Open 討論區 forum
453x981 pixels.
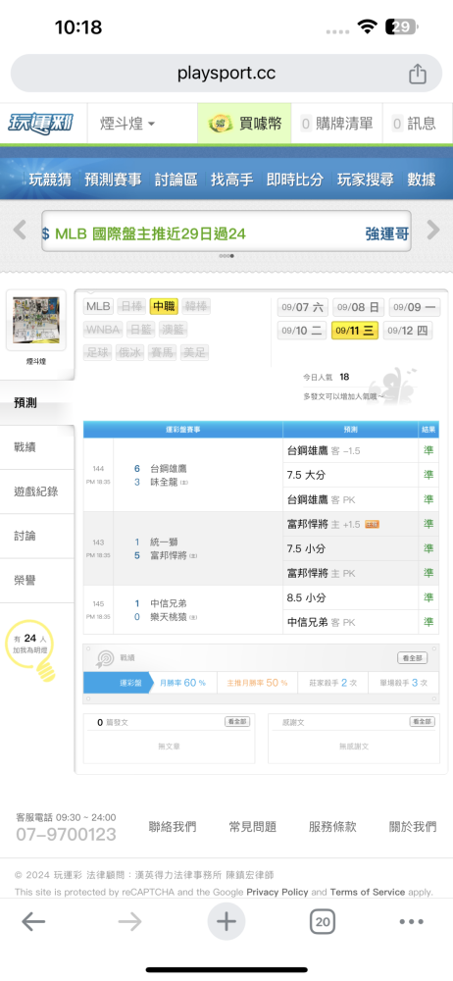click(x=176, y=180)
